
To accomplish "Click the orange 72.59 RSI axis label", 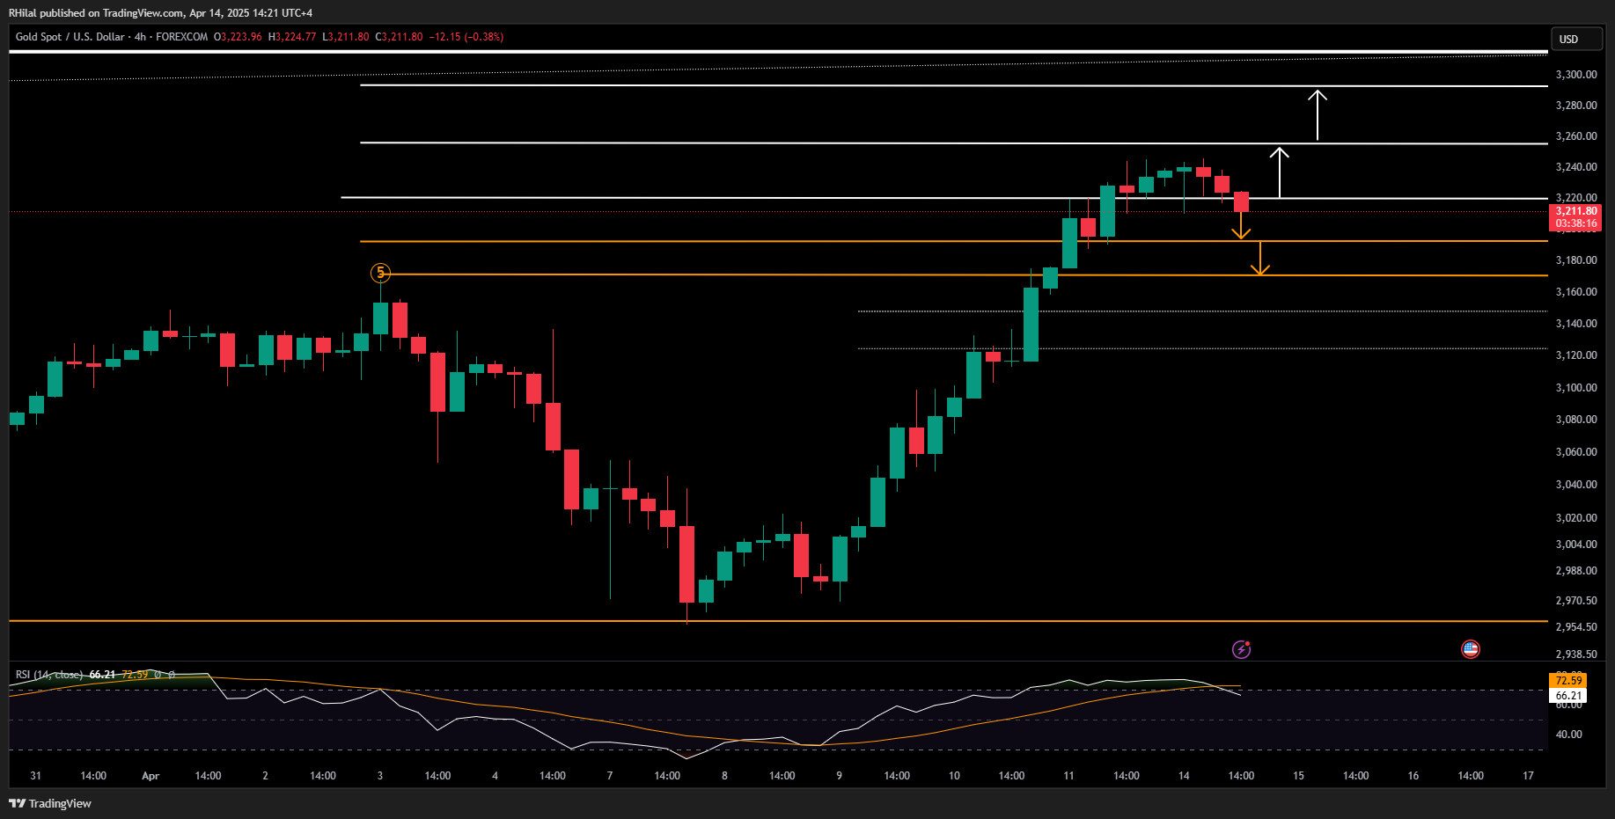I will coord(1568,680).
